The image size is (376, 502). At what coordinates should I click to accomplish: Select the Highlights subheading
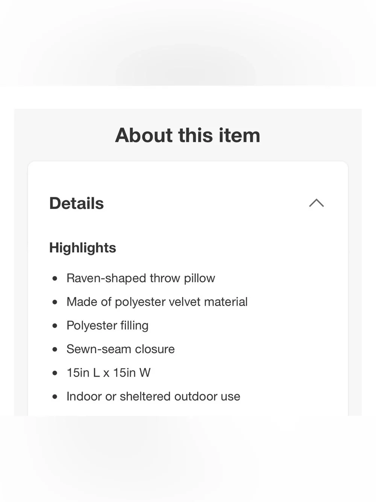coord(83,248)
